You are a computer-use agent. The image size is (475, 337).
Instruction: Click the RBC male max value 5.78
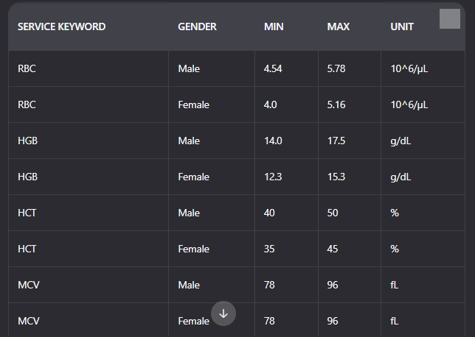tap(336, 68)
